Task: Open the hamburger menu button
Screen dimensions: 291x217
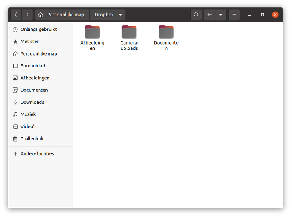Action: 234,15
